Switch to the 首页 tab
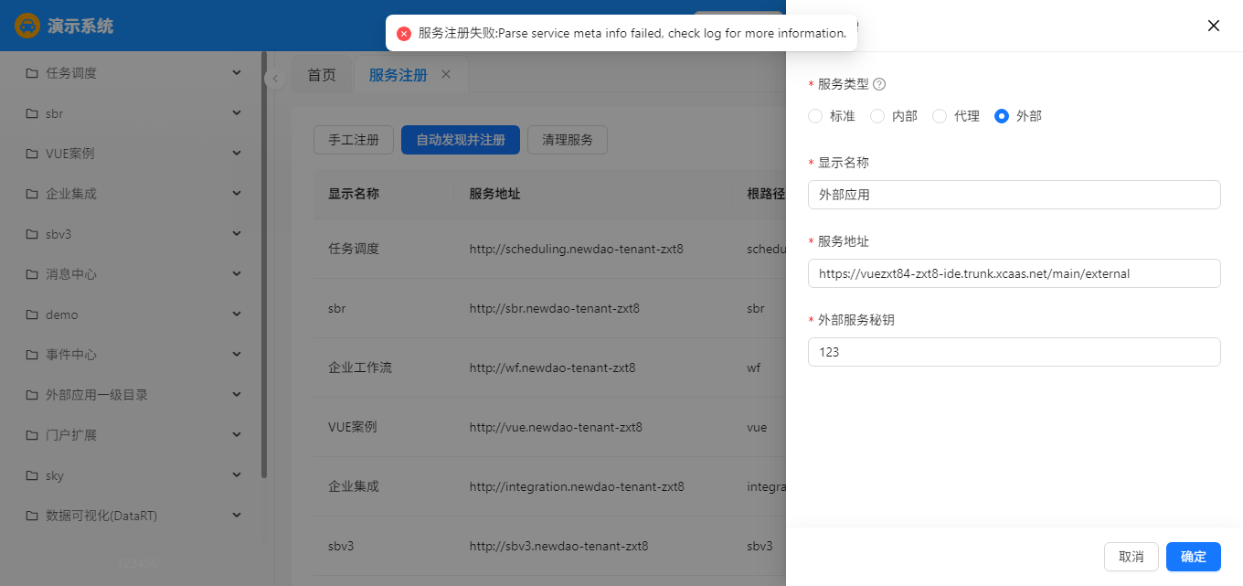Screen dimensions: 1243x586 (x=322, y=75)
